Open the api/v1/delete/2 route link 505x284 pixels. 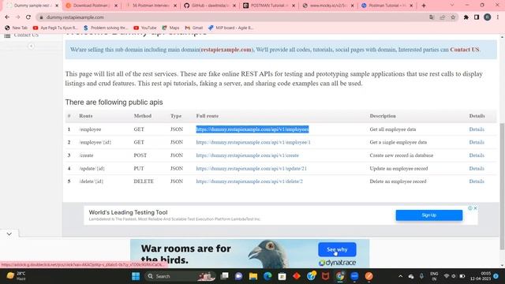pos(249,181)
